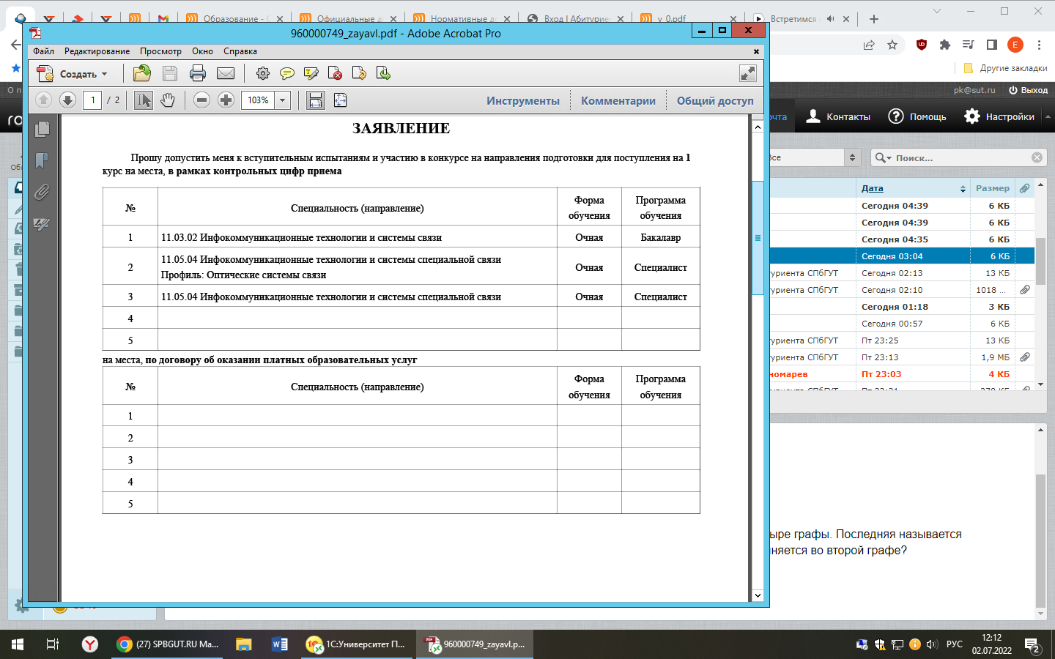This screenshot has height=659, width=1055.
Task: Expand the zoom percentage dropdown
Action: [x=283, y=100]
